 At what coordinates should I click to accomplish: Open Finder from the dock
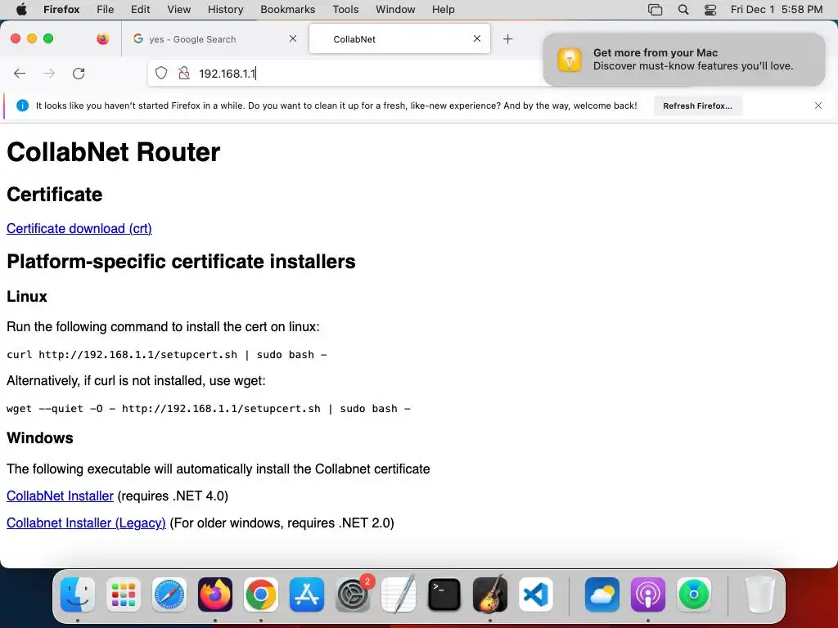pos(78,594)
